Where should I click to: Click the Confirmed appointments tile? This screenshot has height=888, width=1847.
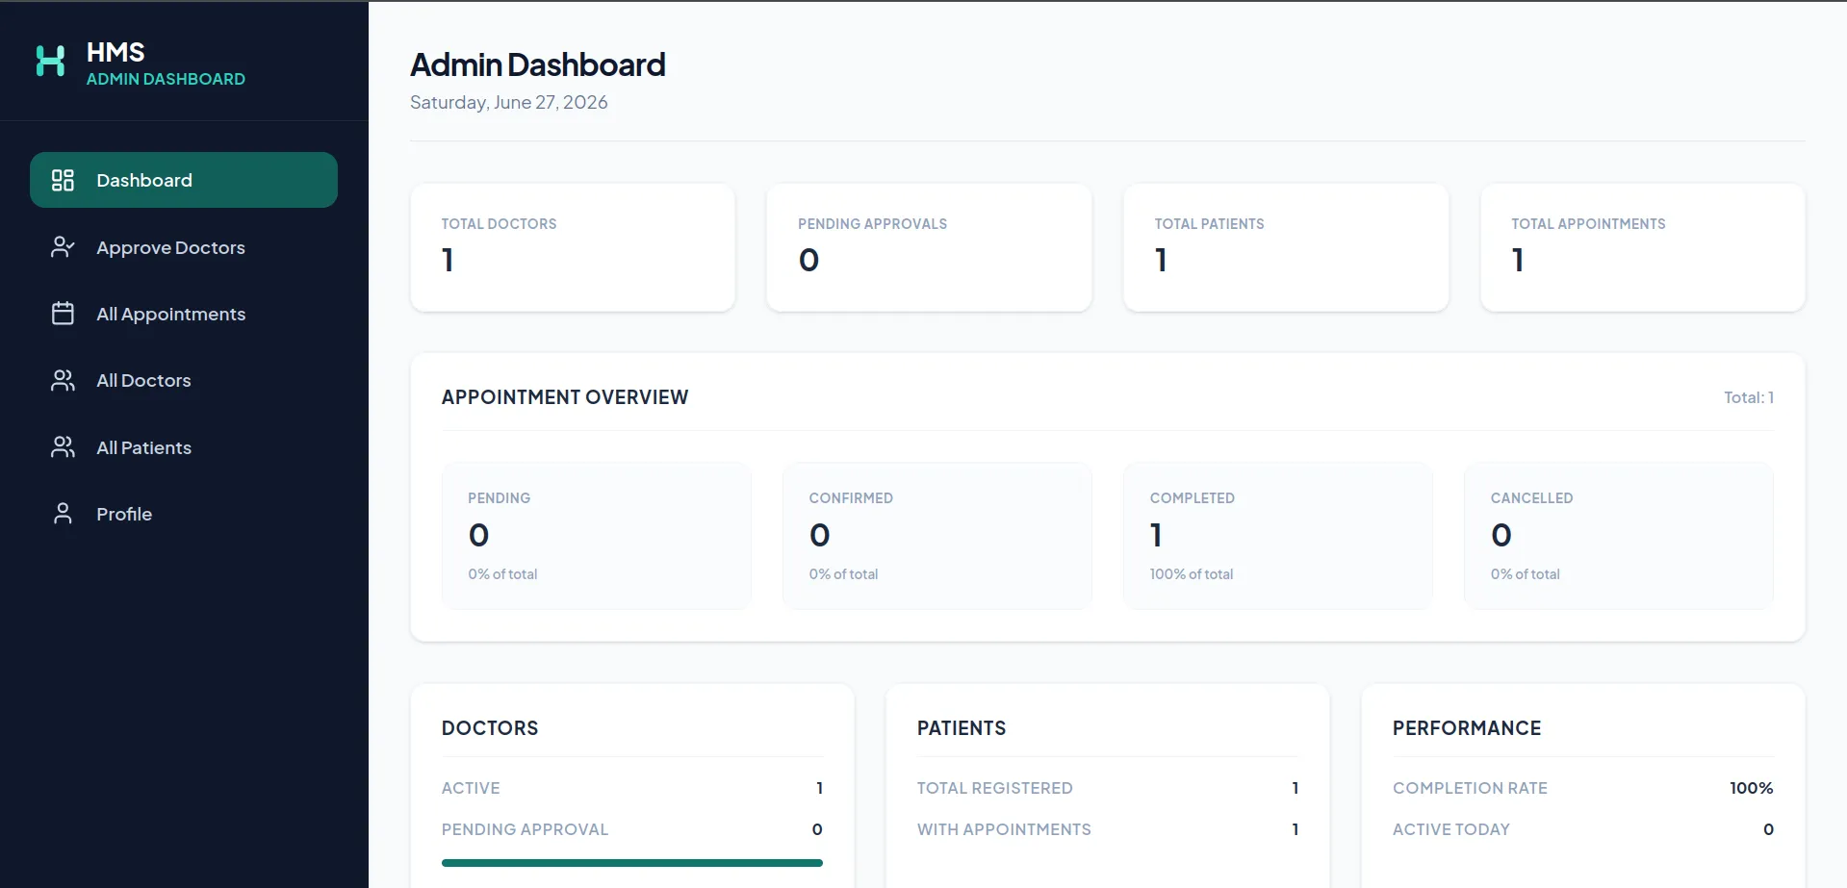[937, 536]
